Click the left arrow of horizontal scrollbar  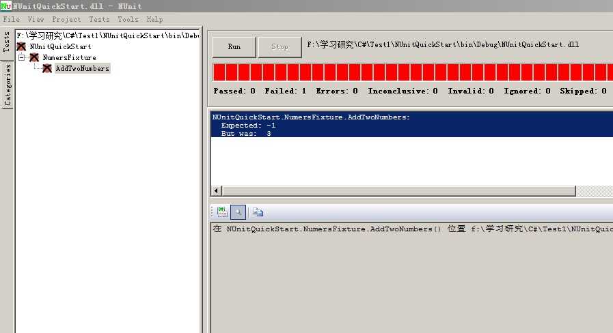[216, 190]
